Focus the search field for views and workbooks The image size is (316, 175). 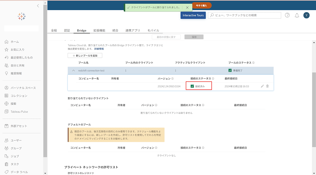click(245, 15)
